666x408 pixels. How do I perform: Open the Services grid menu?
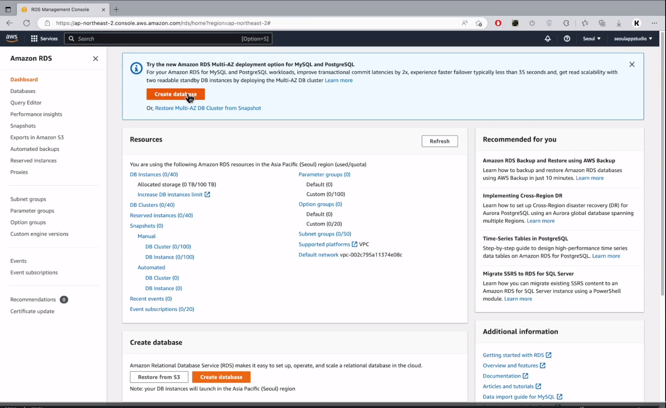click(44, 39)
